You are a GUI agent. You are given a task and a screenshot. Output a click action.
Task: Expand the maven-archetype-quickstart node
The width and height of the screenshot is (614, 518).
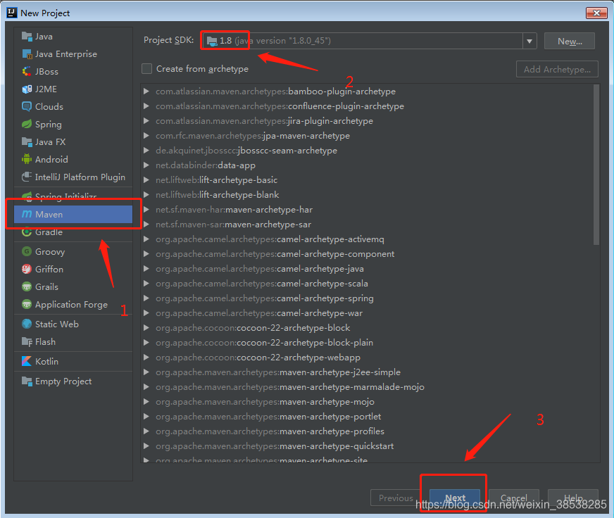[x=146, y=446]
